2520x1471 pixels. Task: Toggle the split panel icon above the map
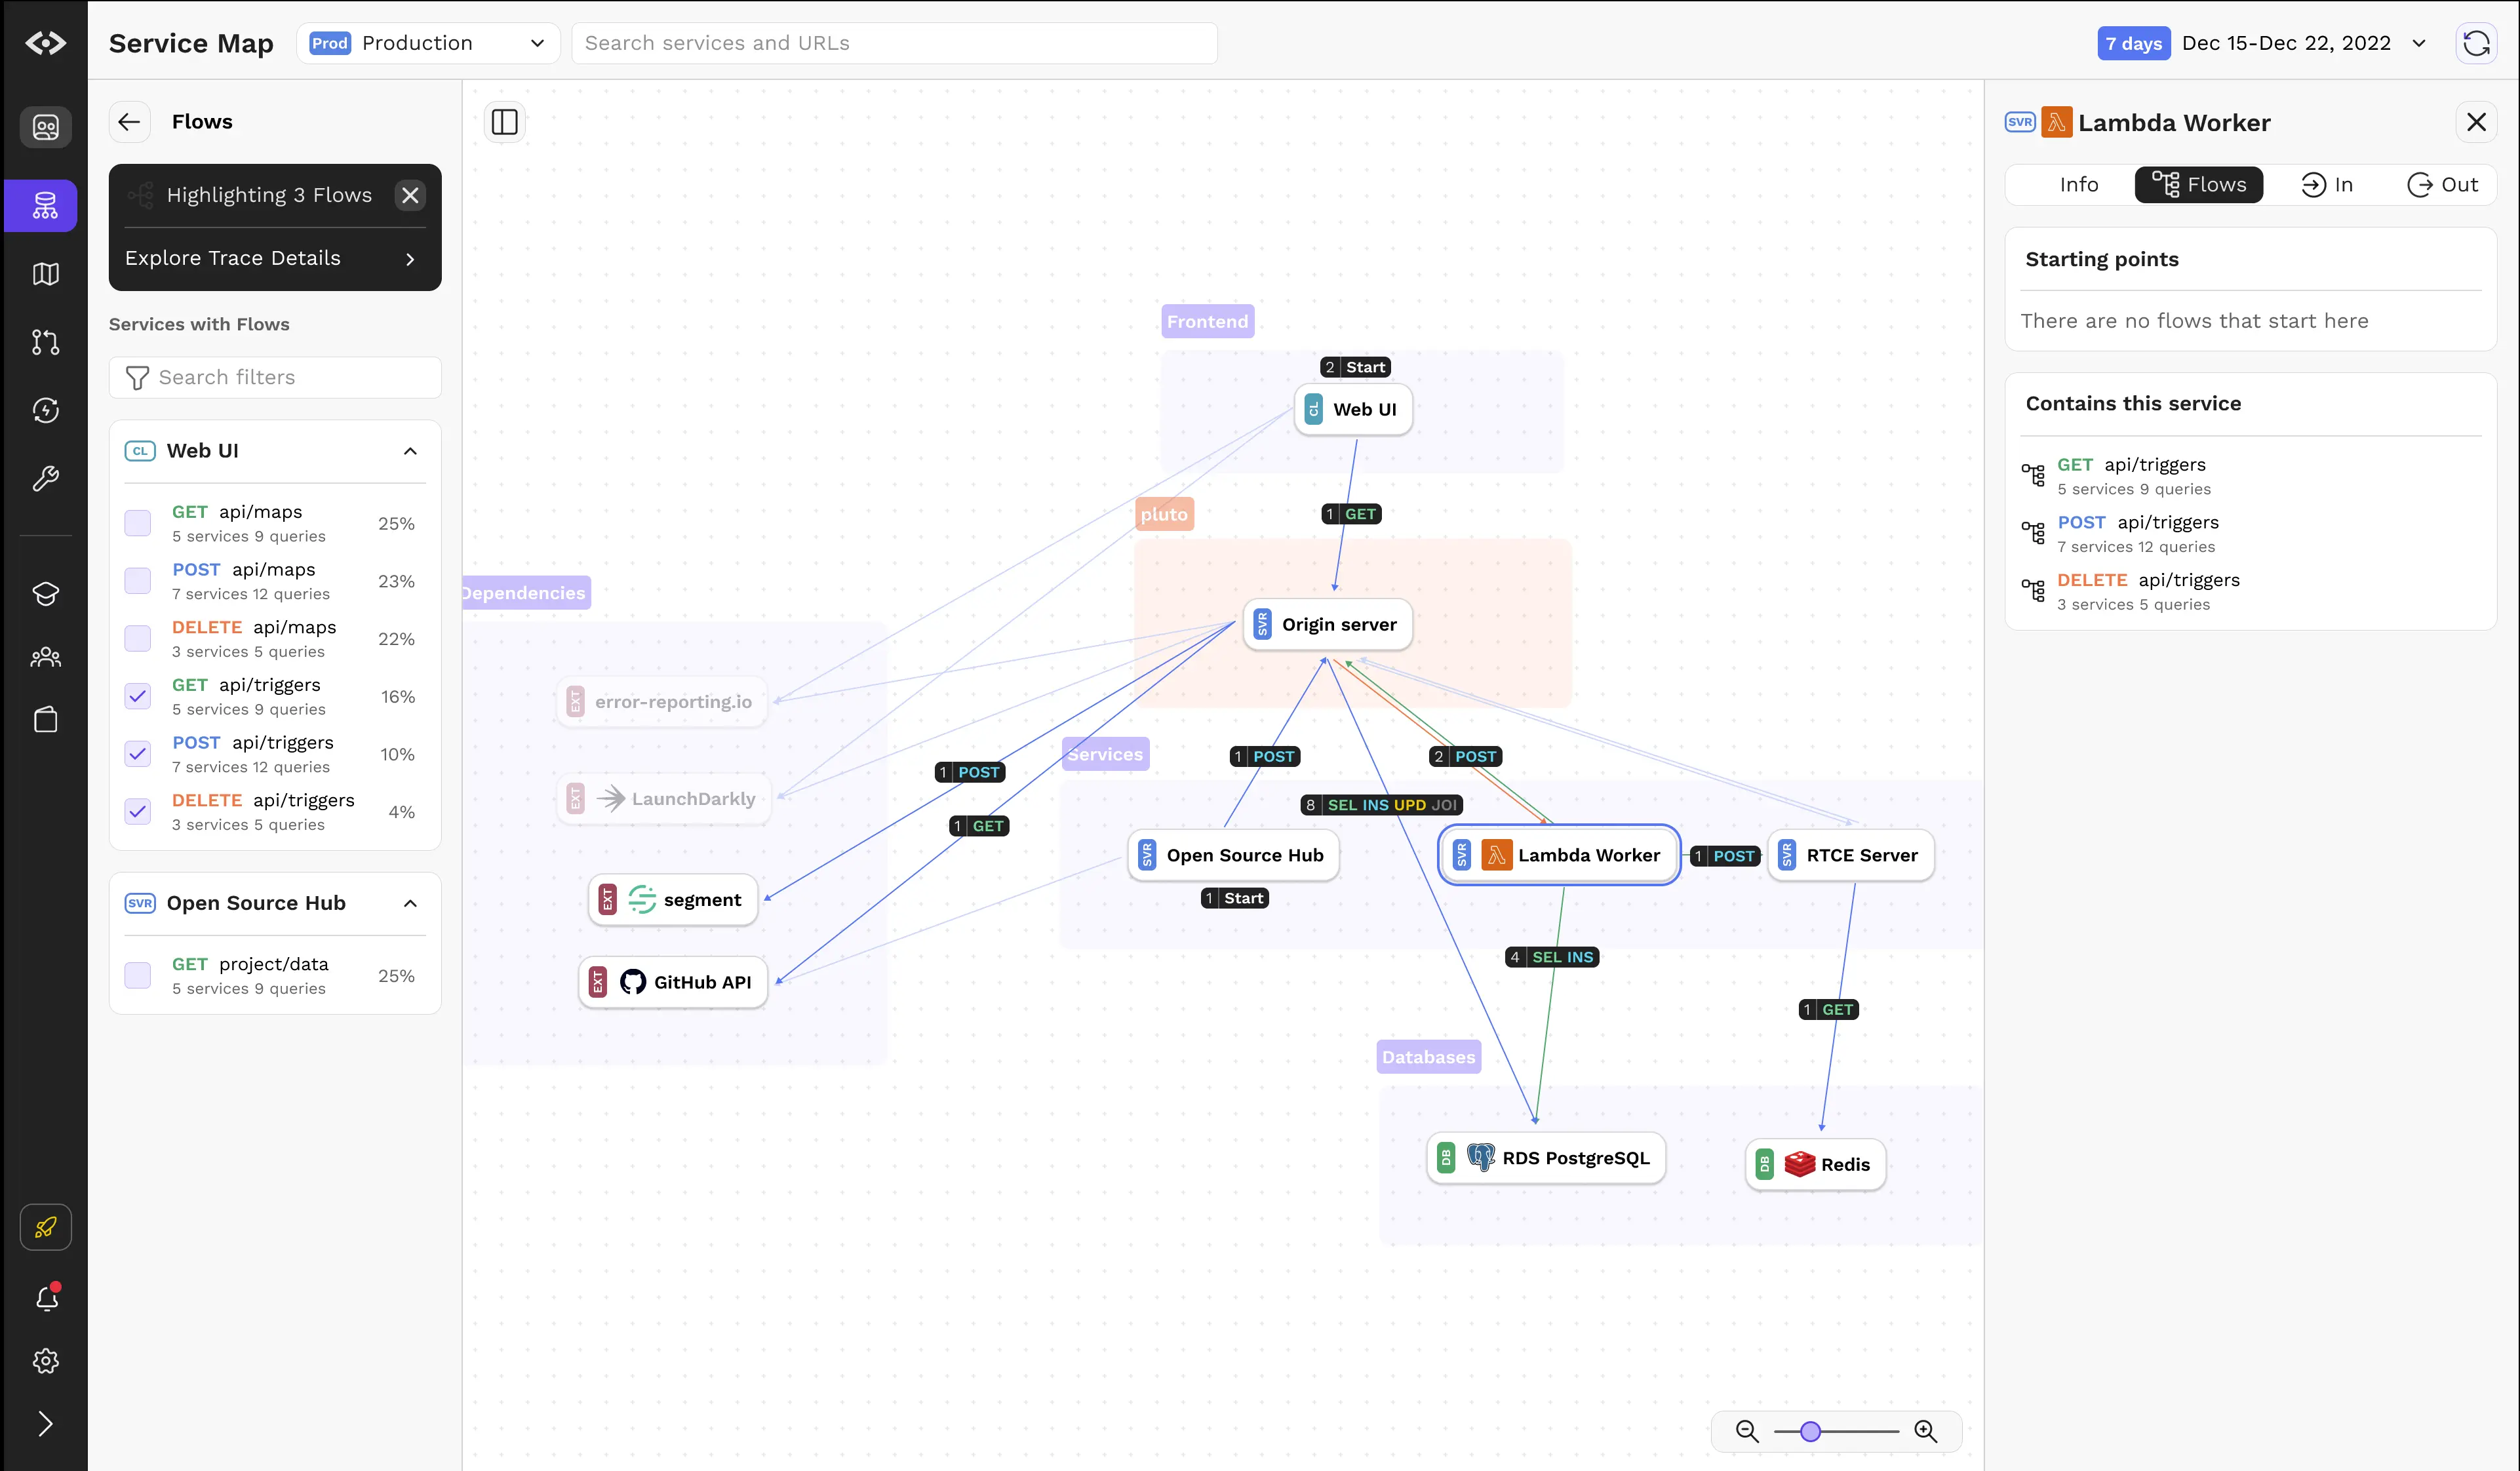click(x=505, y=121)
